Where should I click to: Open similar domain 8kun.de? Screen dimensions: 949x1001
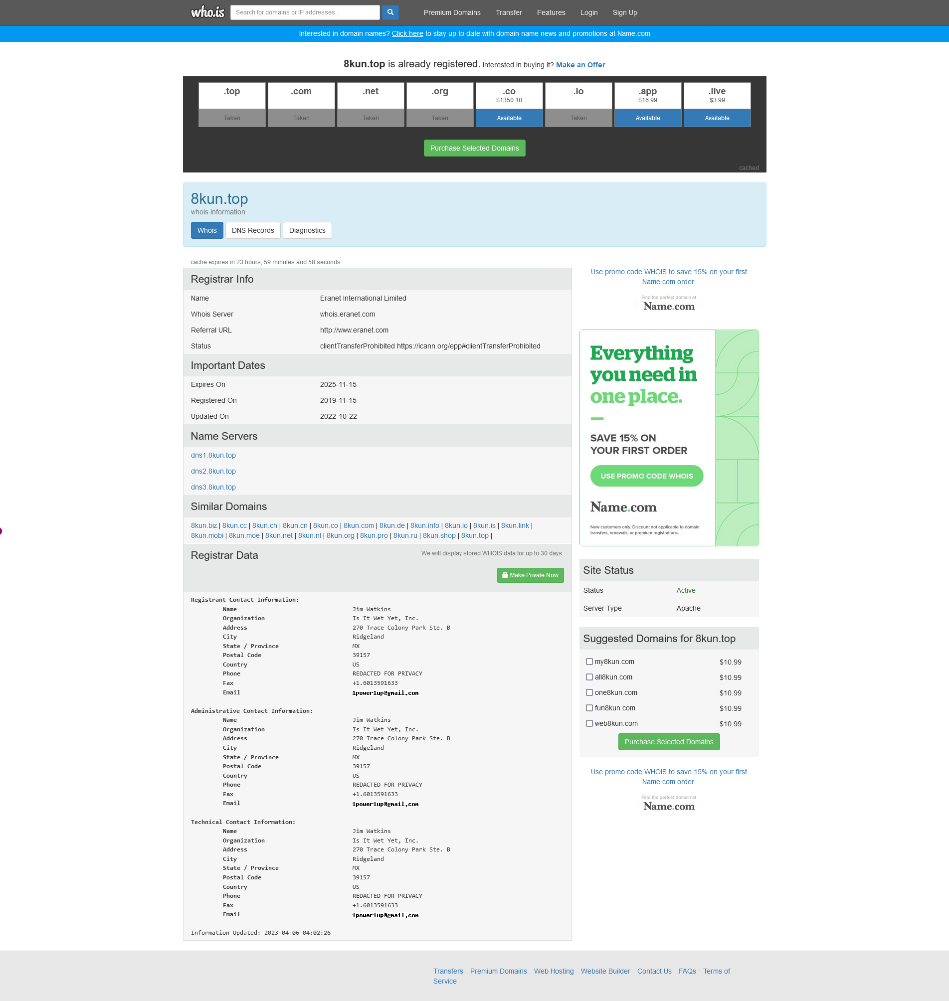(392, 526)
